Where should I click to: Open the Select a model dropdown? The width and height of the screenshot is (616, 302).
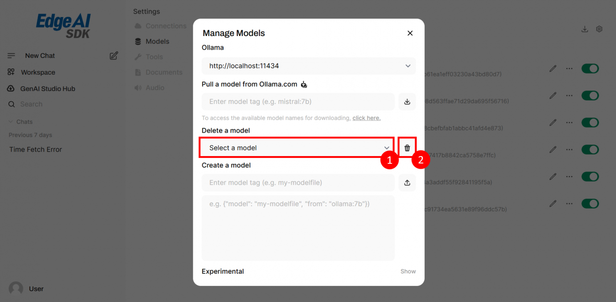297,148
